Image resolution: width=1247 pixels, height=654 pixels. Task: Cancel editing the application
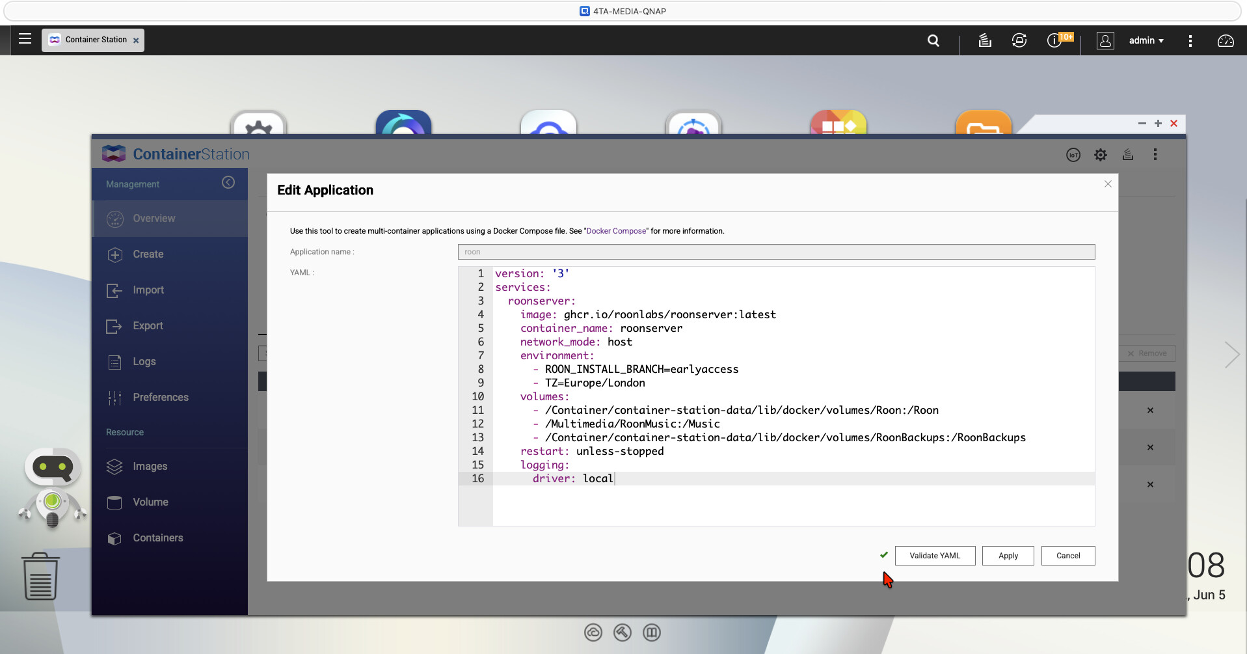coord(1068,556)
